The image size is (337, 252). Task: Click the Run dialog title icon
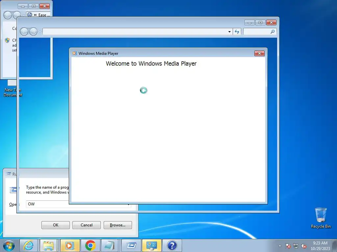click(9, 174)
